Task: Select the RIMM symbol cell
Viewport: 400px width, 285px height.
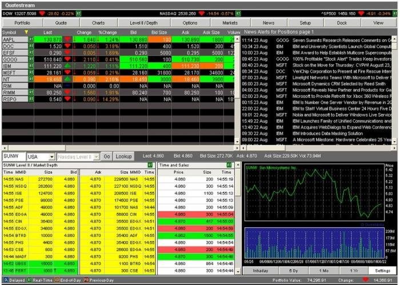Action: [x=15, y=93]
